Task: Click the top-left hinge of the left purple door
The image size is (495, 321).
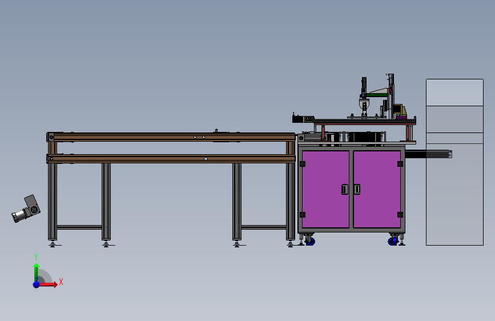Action: coord(303,164)
